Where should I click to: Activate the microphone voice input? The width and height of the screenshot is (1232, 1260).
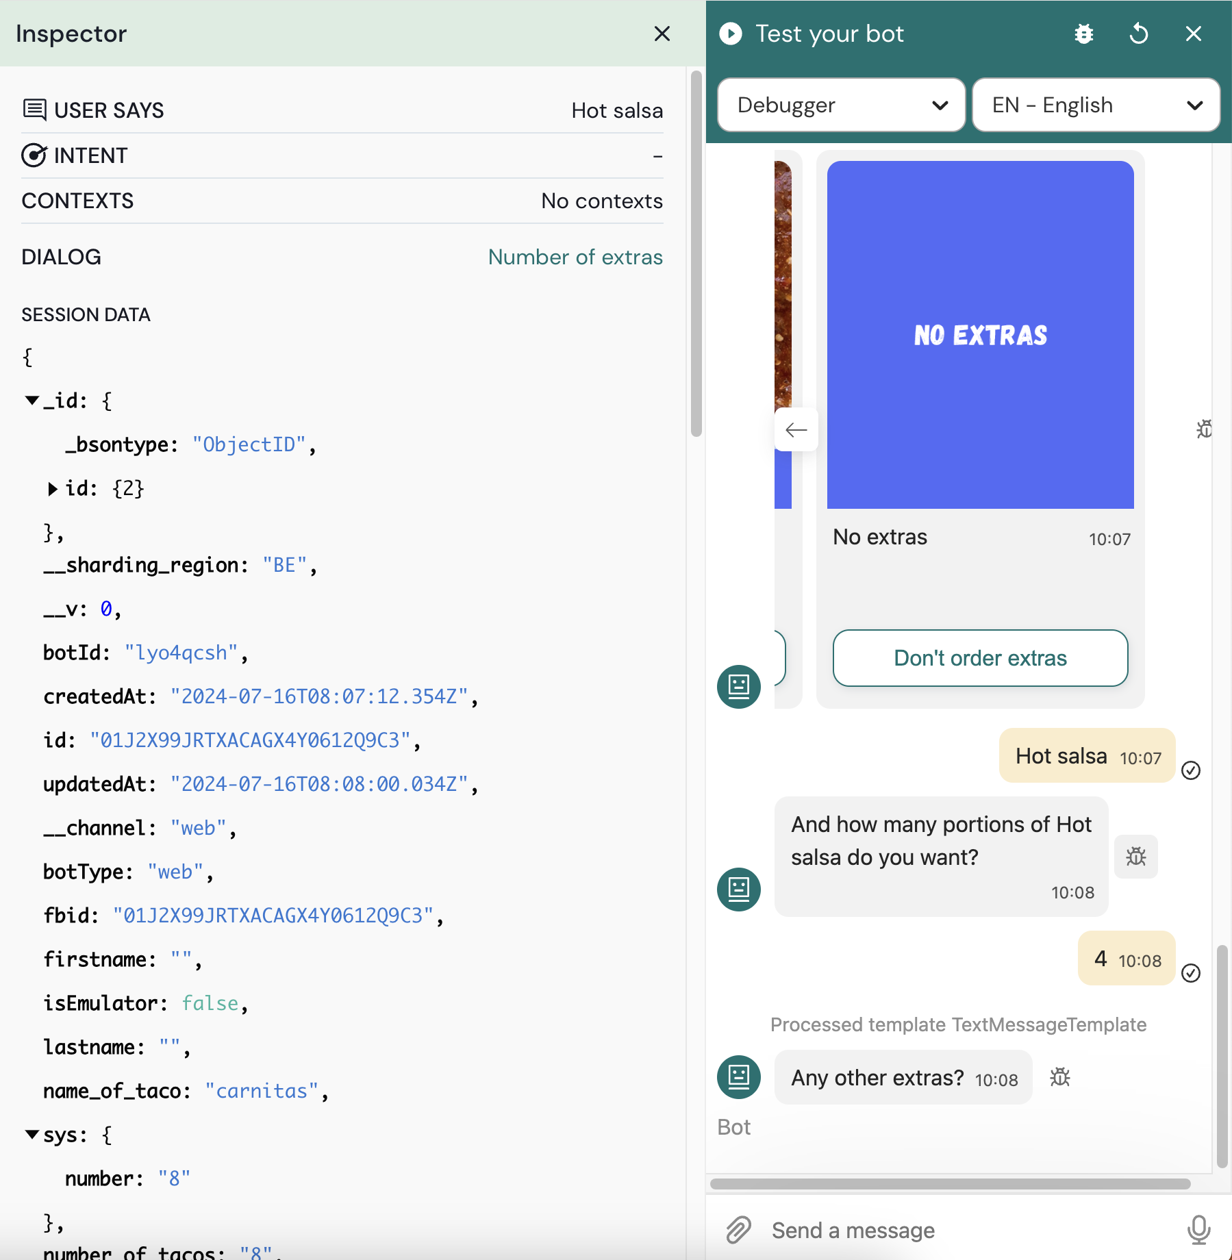[x=1198, y=1230]
